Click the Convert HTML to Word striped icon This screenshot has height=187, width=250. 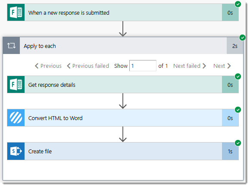16,118
